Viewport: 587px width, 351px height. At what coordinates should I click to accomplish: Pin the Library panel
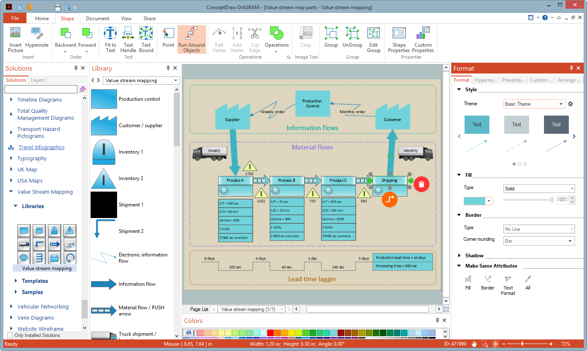click(x=168, y=68)
